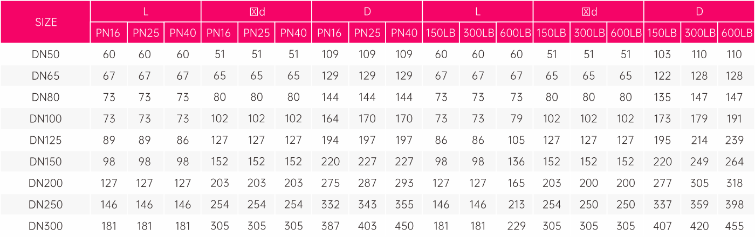Click the SIZE header cell
755x237 pixels.
pos(45,22)
